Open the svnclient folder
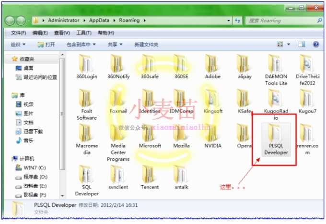 click(118, 177)
